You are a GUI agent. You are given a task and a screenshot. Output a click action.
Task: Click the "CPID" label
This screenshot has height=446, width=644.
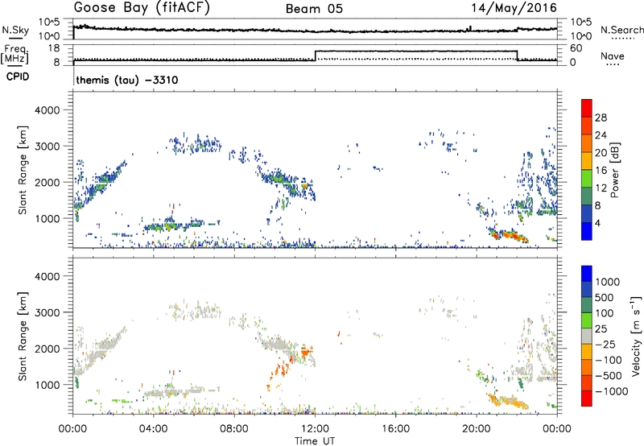18,76
